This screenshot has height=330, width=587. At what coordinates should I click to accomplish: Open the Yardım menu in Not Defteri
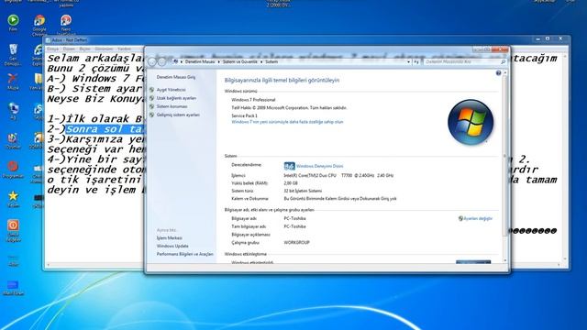point(125,49)
